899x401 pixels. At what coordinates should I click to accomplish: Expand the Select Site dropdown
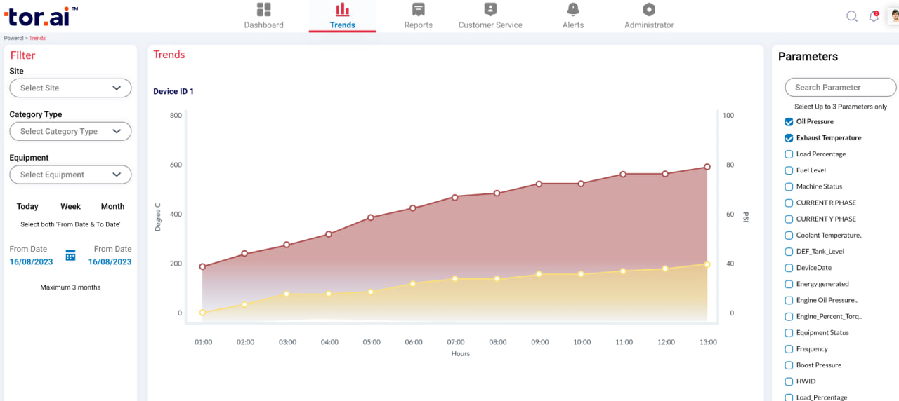(x=70, y=88)
